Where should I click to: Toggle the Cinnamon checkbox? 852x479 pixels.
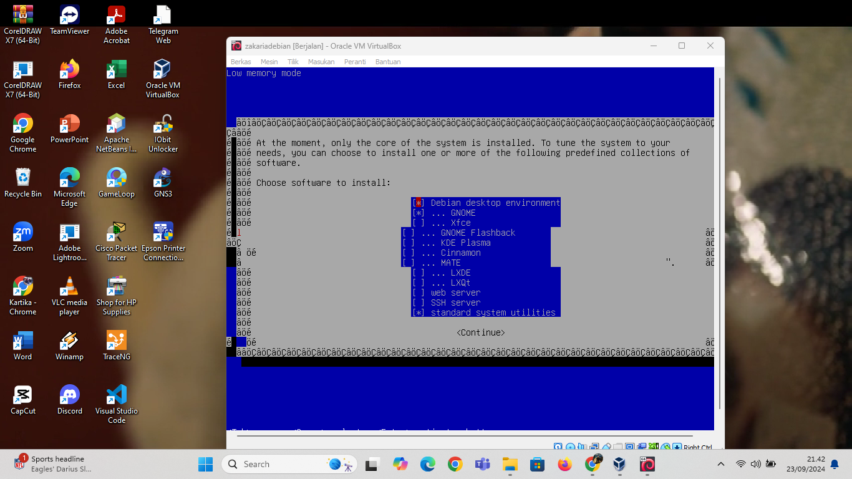(409, 253)
